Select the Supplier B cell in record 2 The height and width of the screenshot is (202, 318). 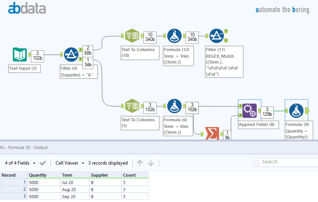(x=105, y=190)
